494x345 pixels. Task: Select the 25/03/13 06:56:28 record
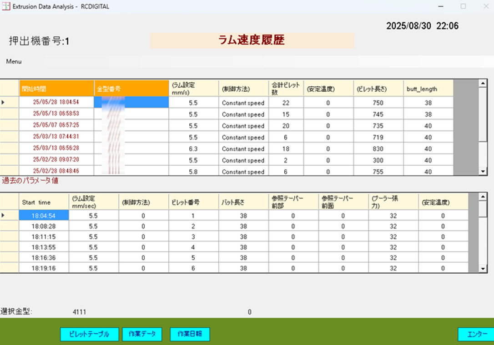[x=56, y=149]
